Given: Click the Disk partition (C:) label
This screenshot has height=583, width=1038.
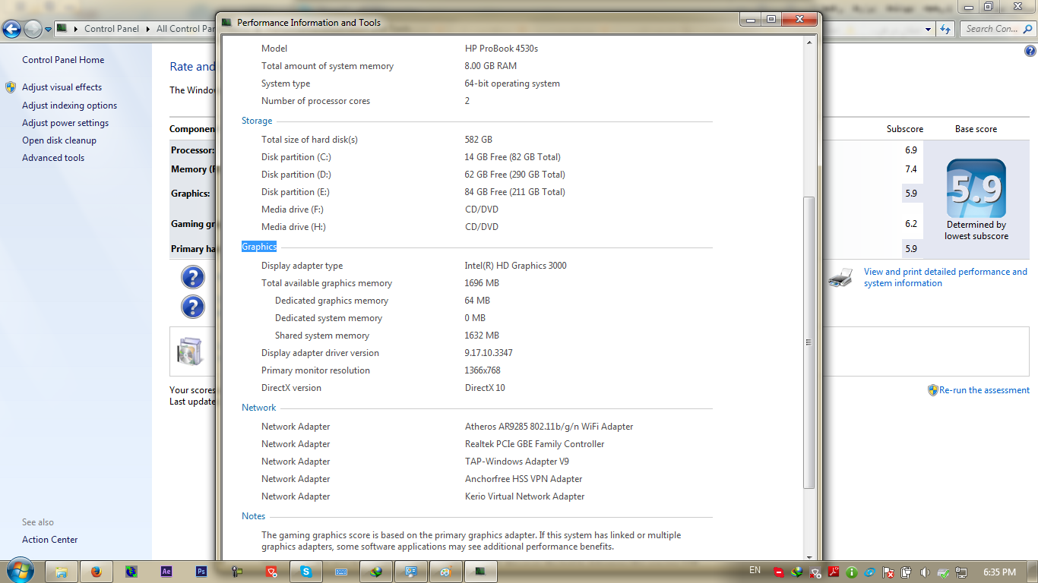Looking at the screenshot, I should click(296, 157).
